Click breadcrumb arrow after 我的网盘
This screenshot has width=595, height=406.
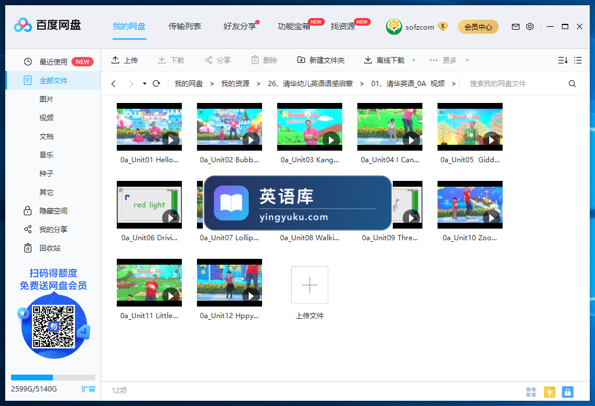pos(212,84)
